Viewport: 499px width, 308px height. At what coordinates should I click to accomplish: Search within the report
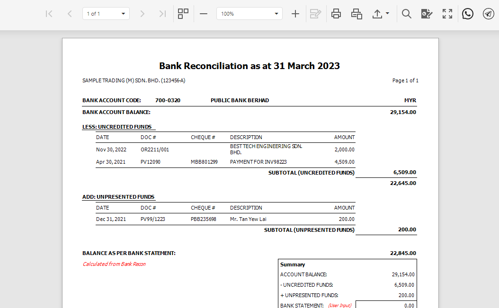point(406,14)
